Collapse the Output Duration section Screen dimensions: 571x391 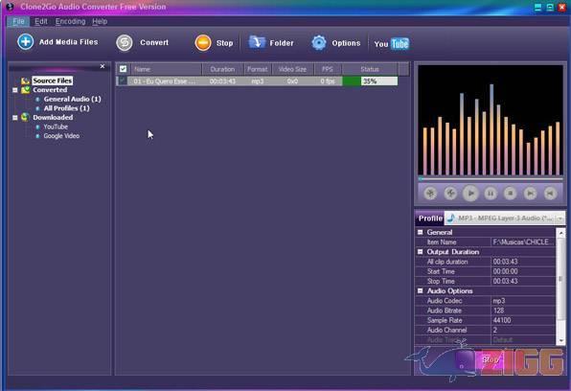coord(420,252)
